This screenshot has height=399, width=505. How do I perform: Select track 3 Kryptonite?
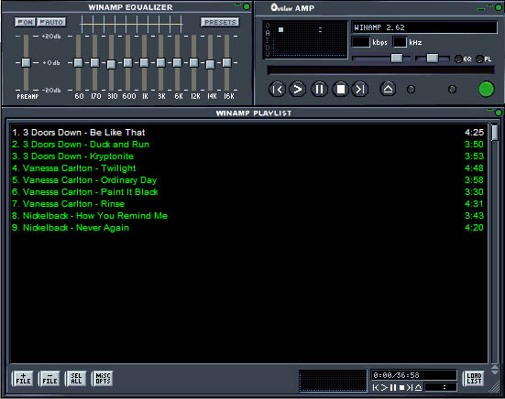click(248, 156)
